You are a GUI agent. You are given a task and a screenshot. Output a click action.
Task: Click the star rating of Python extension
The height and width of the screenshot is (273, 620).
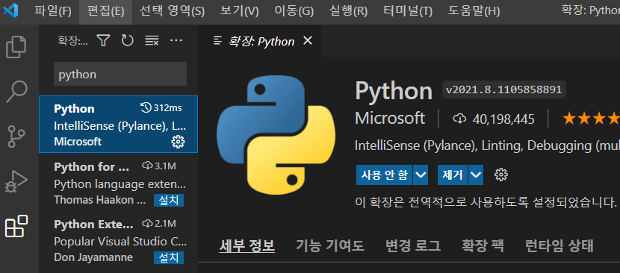591,119
